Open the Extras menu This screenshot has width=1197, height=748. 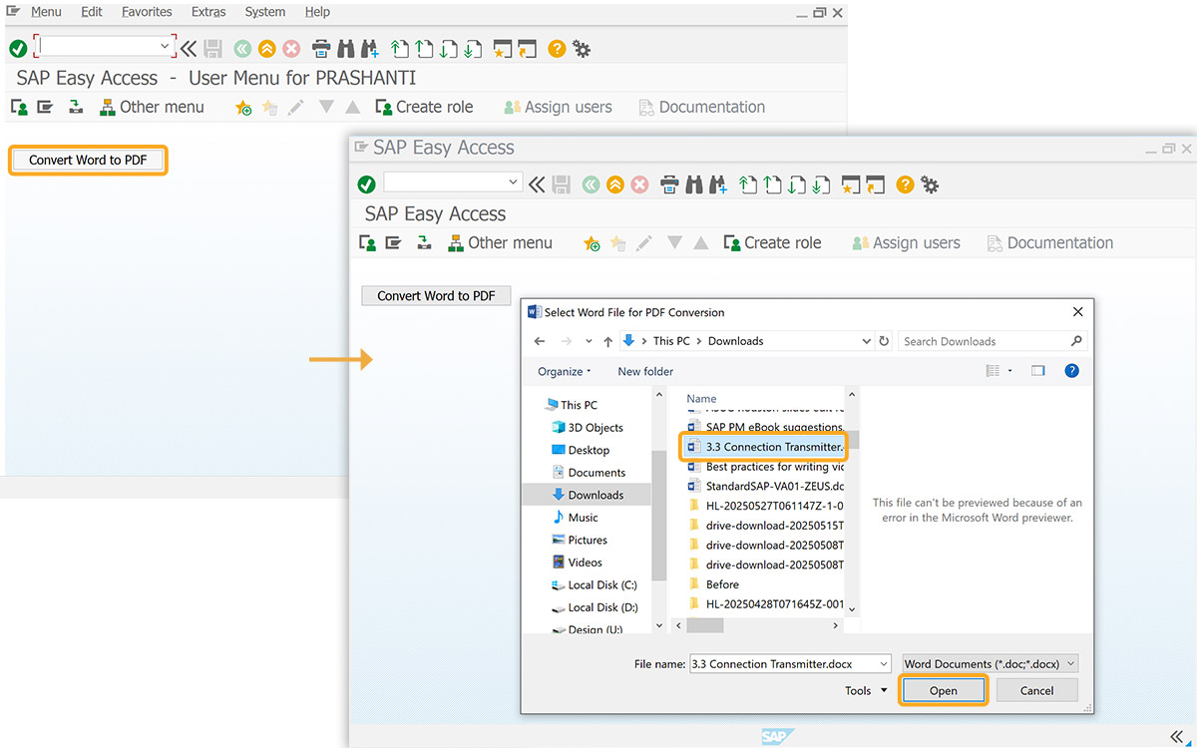(x=208, y=12)
